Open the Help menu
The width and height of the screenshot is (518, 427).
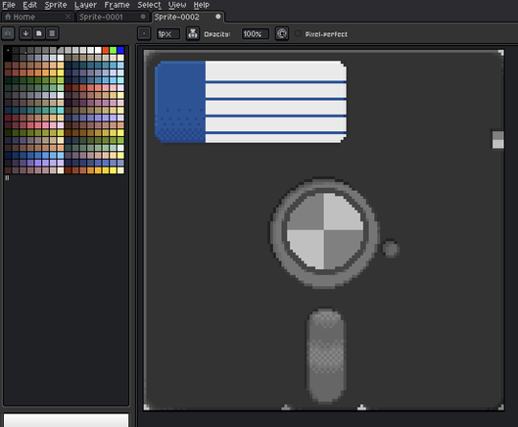[201, 5]
